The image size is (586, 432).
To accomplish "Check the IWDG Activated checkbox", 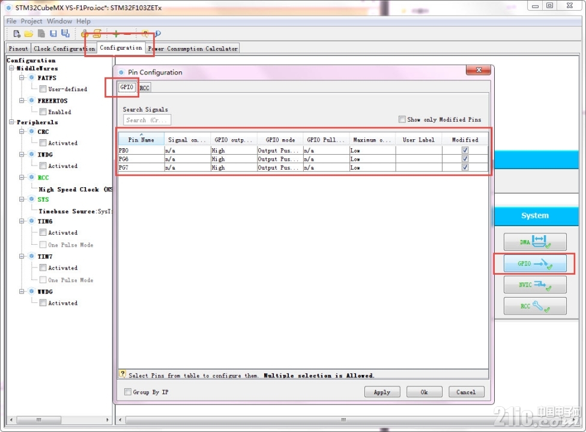I will (43, 166).
